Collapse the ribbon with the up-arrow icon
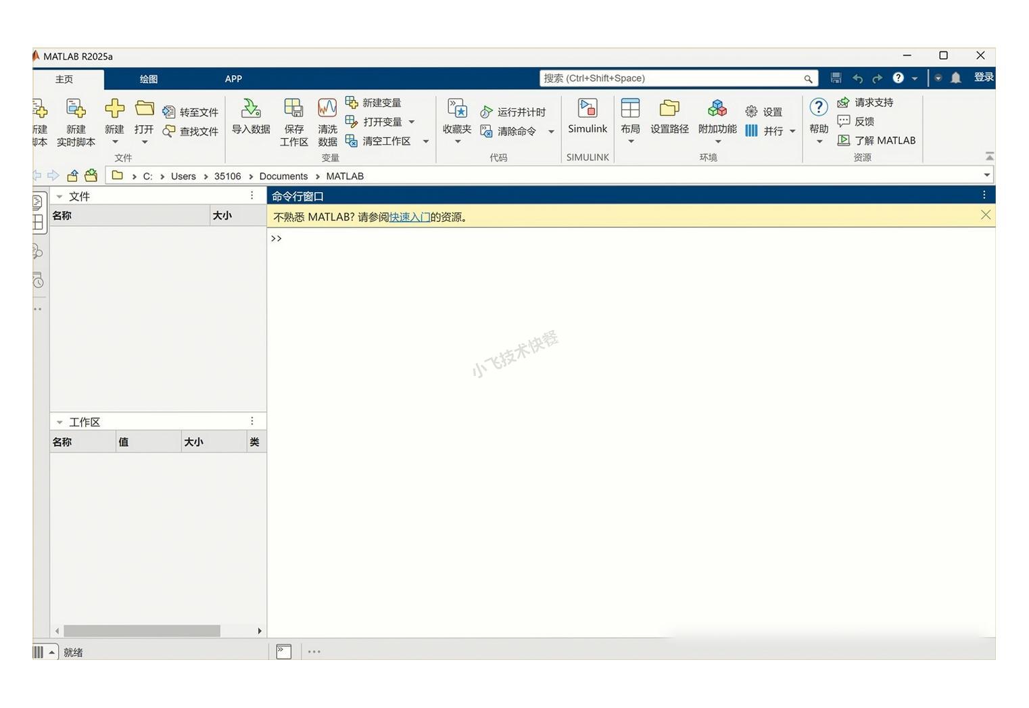 (x=989, y=156)
